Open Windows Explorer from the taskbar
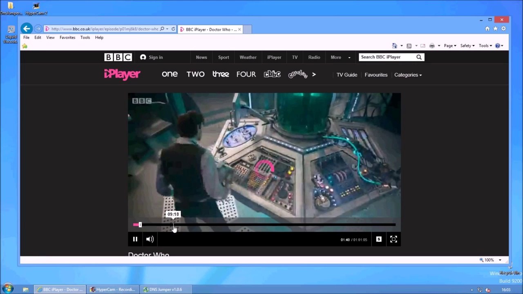Viewport: 523px width, 294px height. (25, 290)
